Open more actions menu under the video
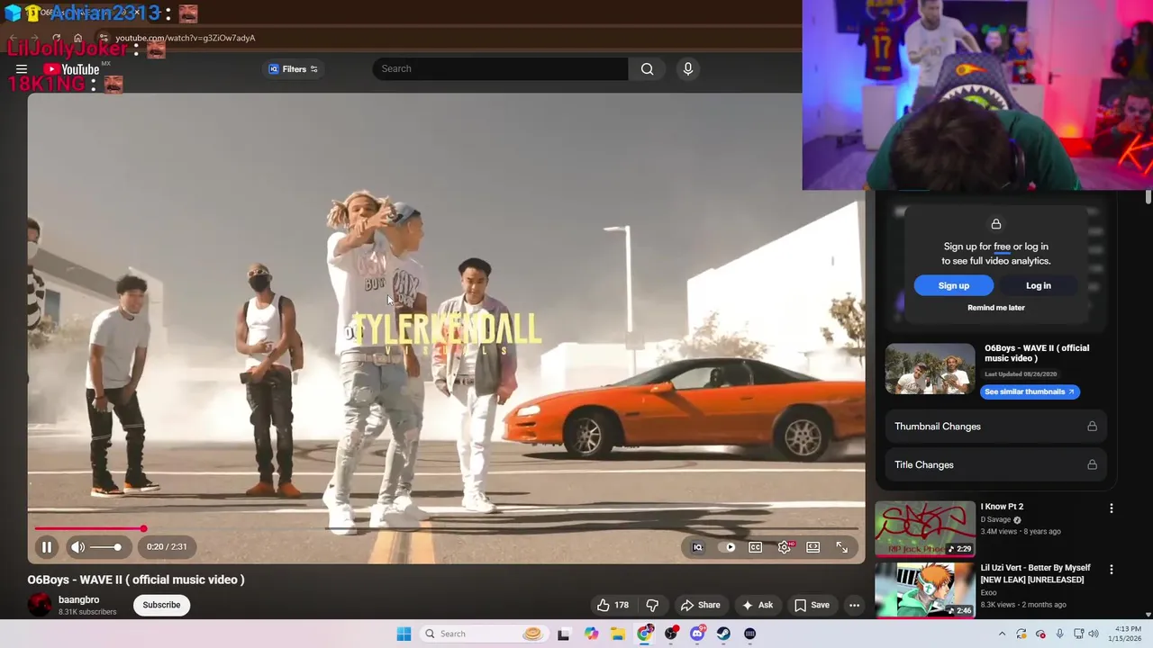 pyautogui.click(x=854, y=605)
